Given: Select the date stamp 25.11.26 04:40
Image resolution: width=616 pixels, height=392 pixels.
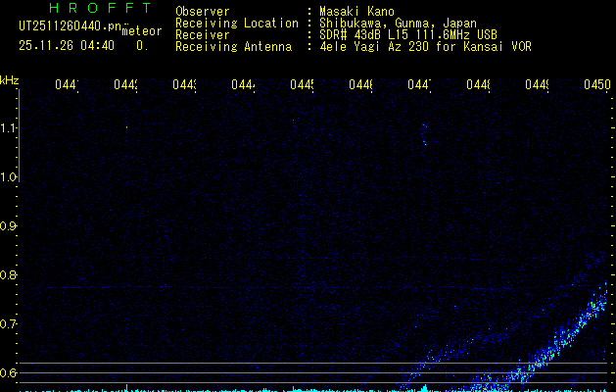Looking at the screenshot, I should click(x=67, y=46).
